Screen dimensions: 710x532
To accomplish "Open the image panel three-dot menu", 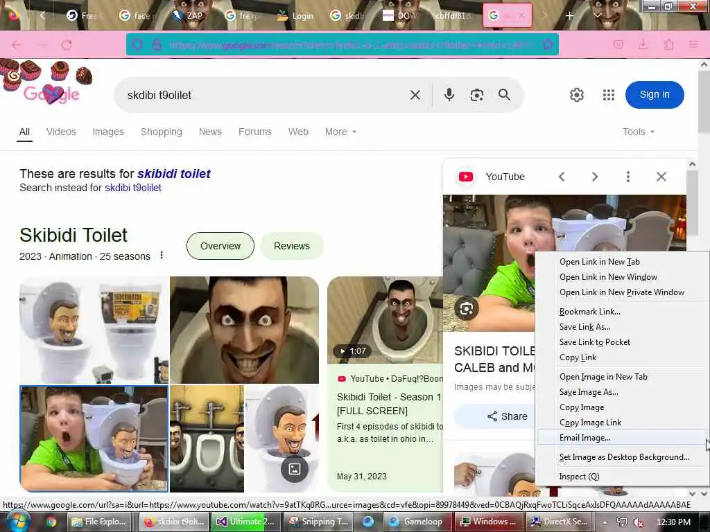I will tap(627, 177).
